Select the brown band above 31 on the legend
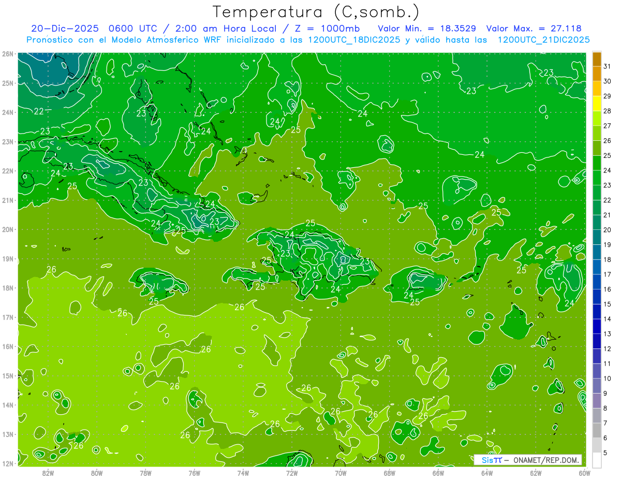Screen dimensions: 621x480 (597, 59)
